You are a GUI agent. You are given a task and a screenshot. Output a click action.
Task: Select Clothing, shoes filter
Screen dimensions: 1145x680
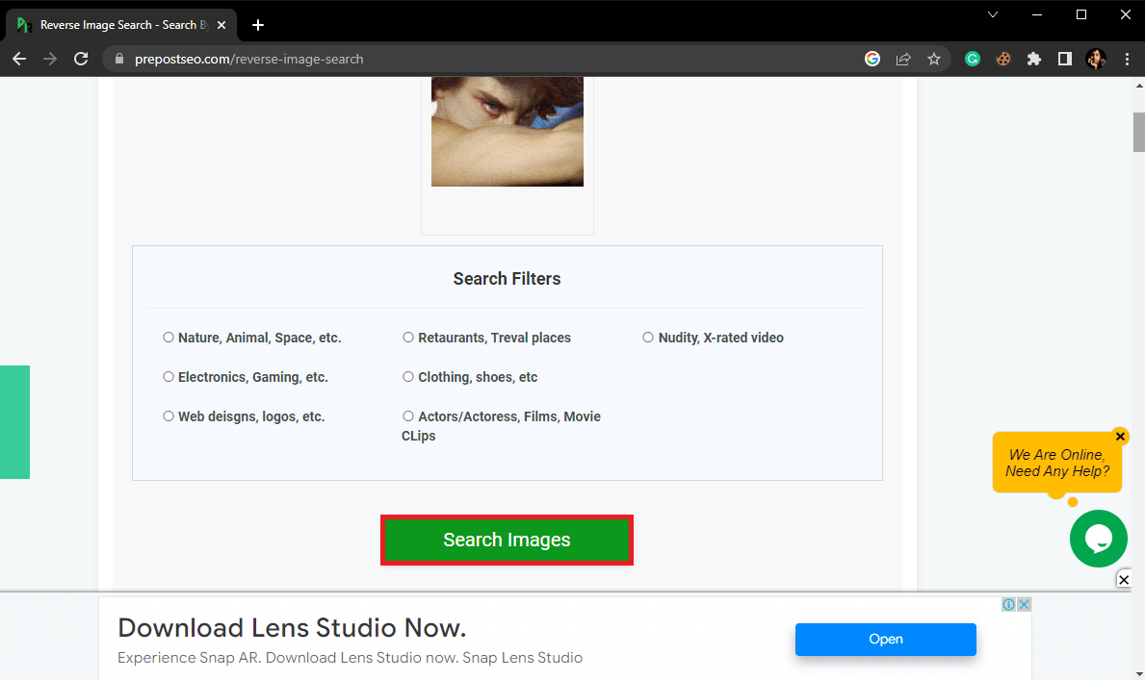[408, 376]
